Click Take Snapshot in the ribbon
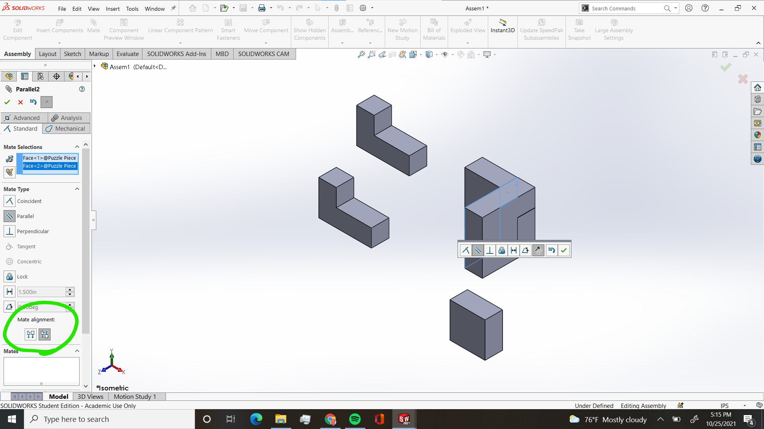764x429 pixels. click(579, 28)
